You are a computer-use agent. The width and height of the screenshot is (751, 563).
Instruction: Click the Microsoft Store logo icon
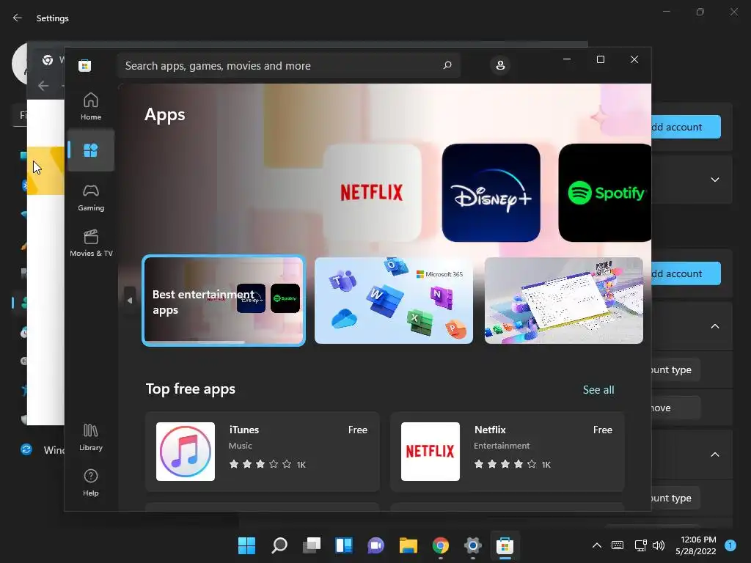(85, 65)
